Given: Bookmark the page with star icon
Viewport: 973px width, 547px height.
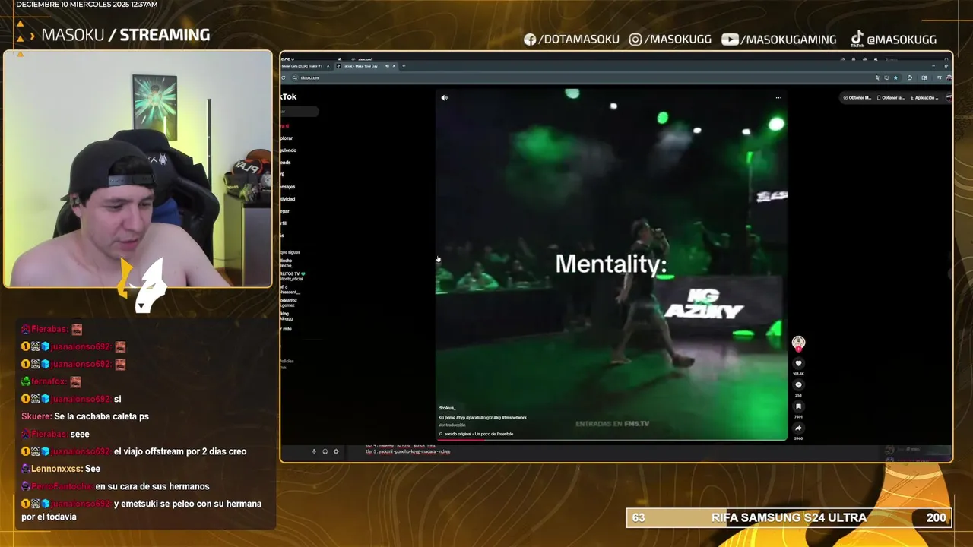Looking at the screenshot, I should pos(895,77).
